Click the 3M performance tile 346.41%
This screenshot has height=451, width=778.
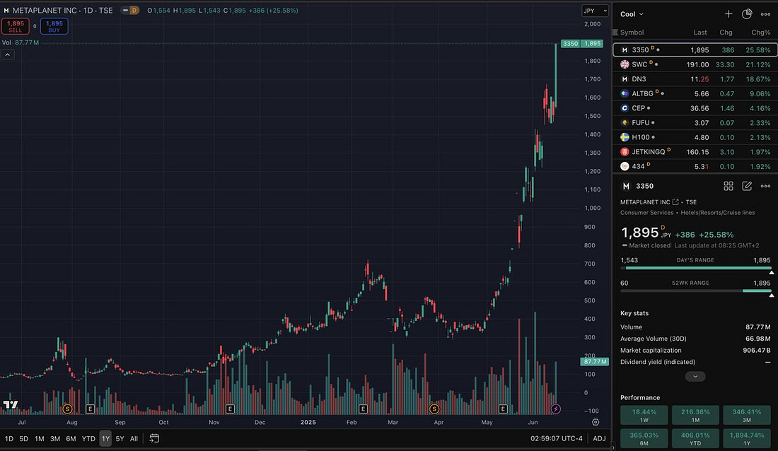[747, 415]
